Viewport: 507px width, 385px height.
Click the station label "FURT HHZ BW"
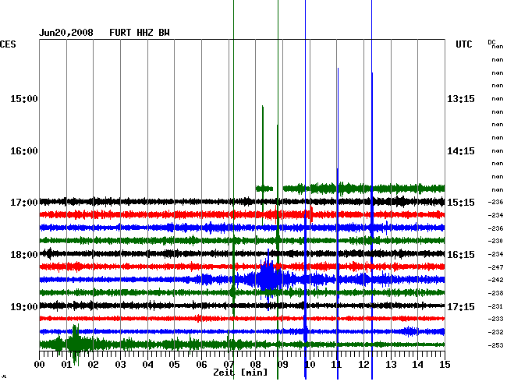pyautogui.click(x=140, y=33)
